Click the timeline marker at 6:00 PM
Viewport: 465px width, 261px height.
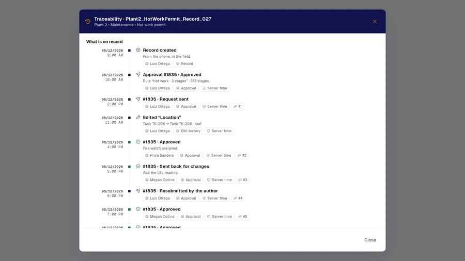(x=129, y=191)
